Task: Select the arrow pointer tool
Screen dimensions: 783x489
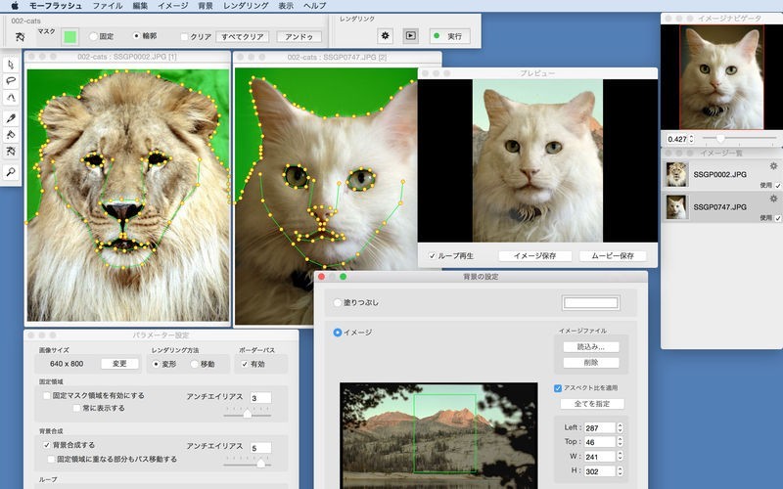Action: tap(11, 64)
